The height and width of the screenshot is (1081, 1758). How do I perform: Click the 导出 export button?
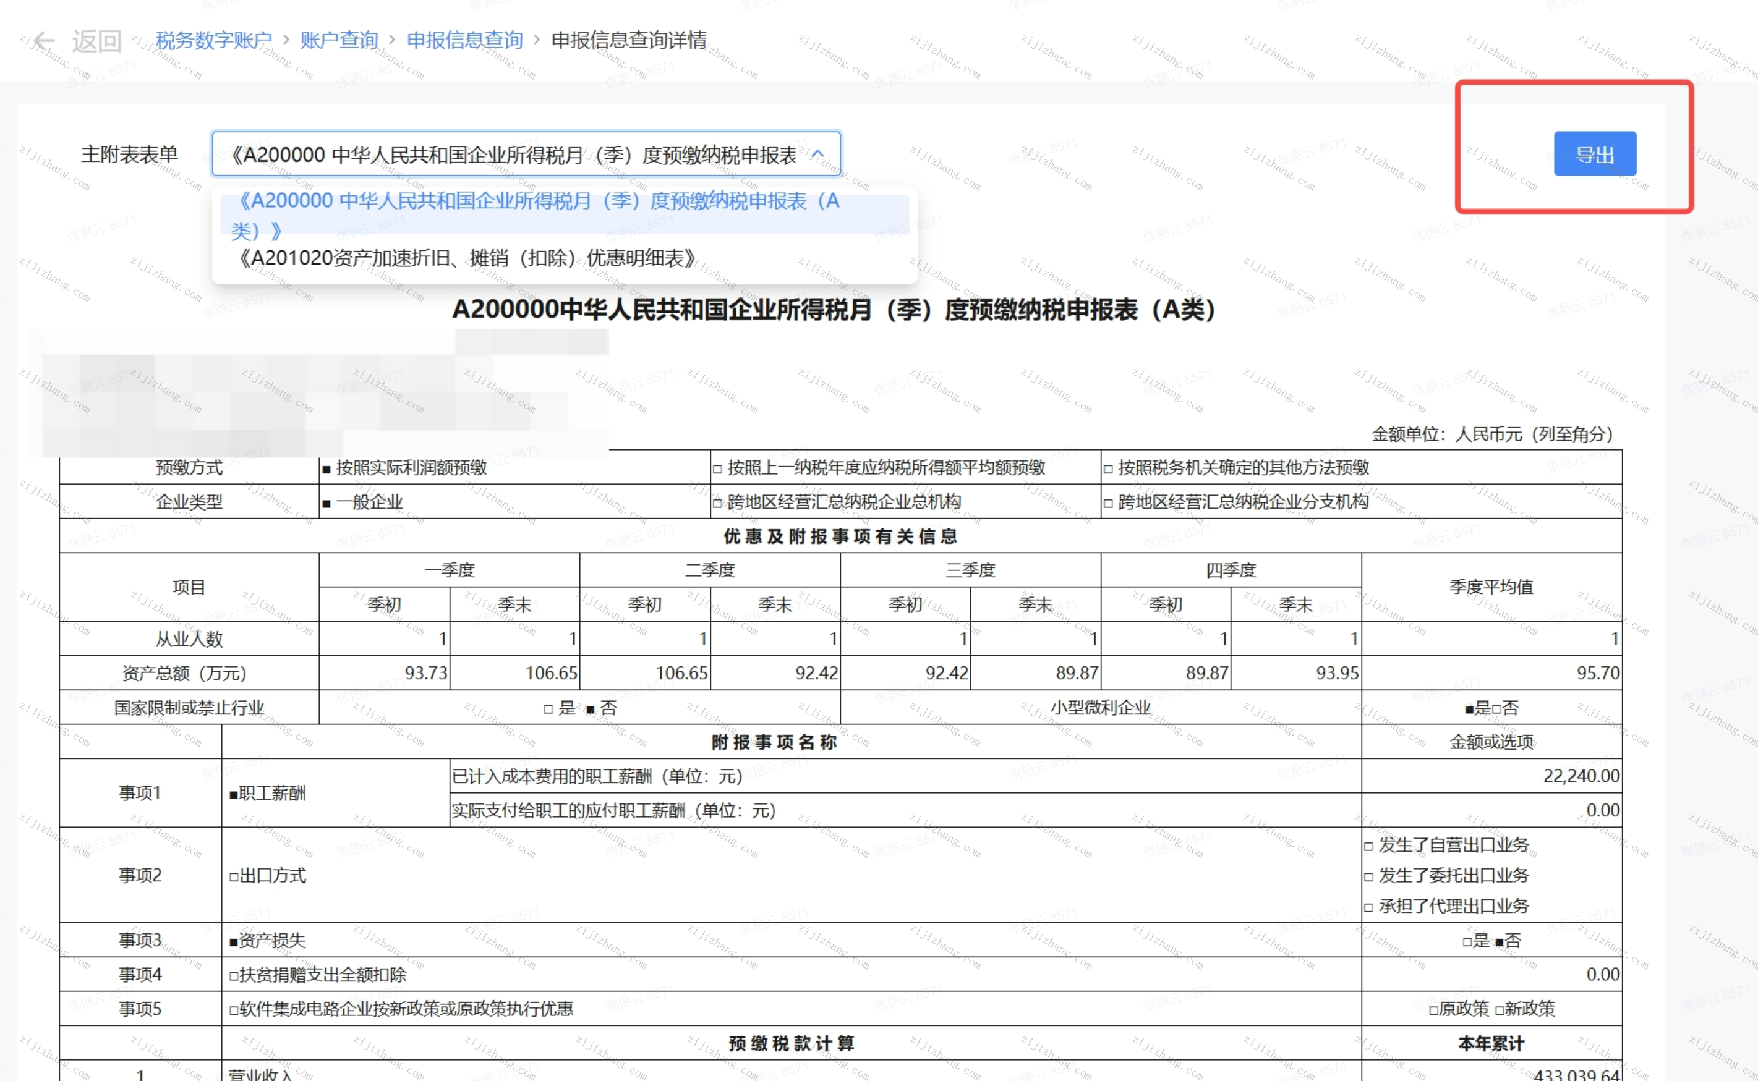click(x=1594, y=154)
